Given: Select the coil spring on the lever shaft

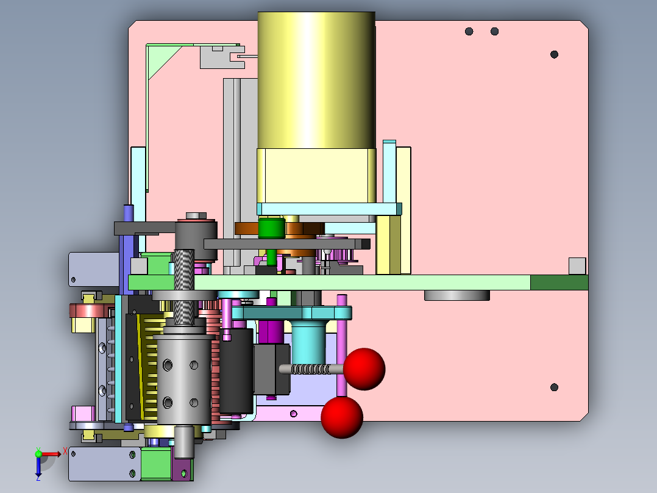Looking at the screenshot, I should pyautogui.click(x=310, y=369).
